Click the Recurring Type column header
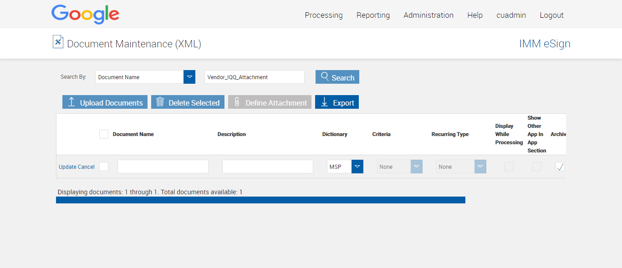 point(450,134)
